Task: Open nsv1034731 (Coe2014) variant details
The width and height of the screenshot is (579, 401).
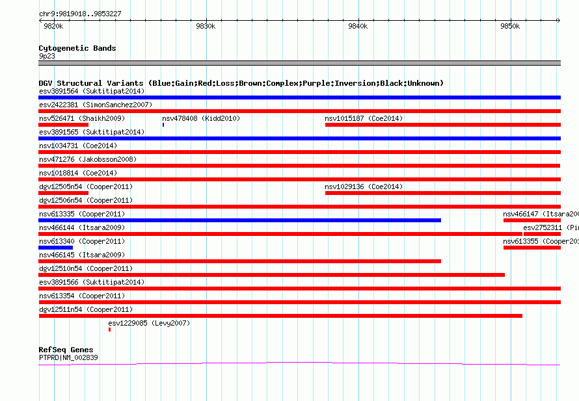Action: 78,146
